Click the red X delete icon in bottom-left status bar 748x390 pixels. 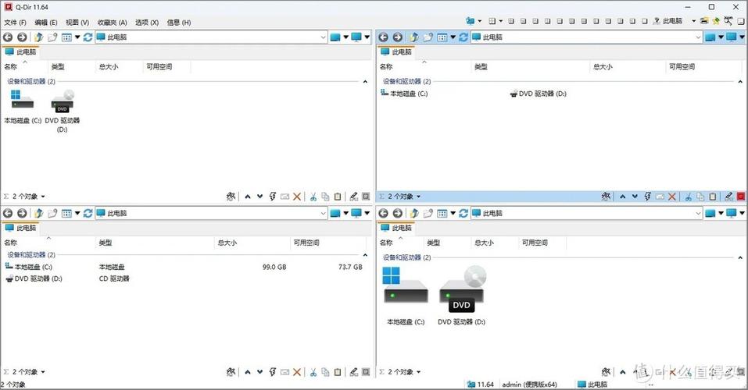[x=297, y=372]
